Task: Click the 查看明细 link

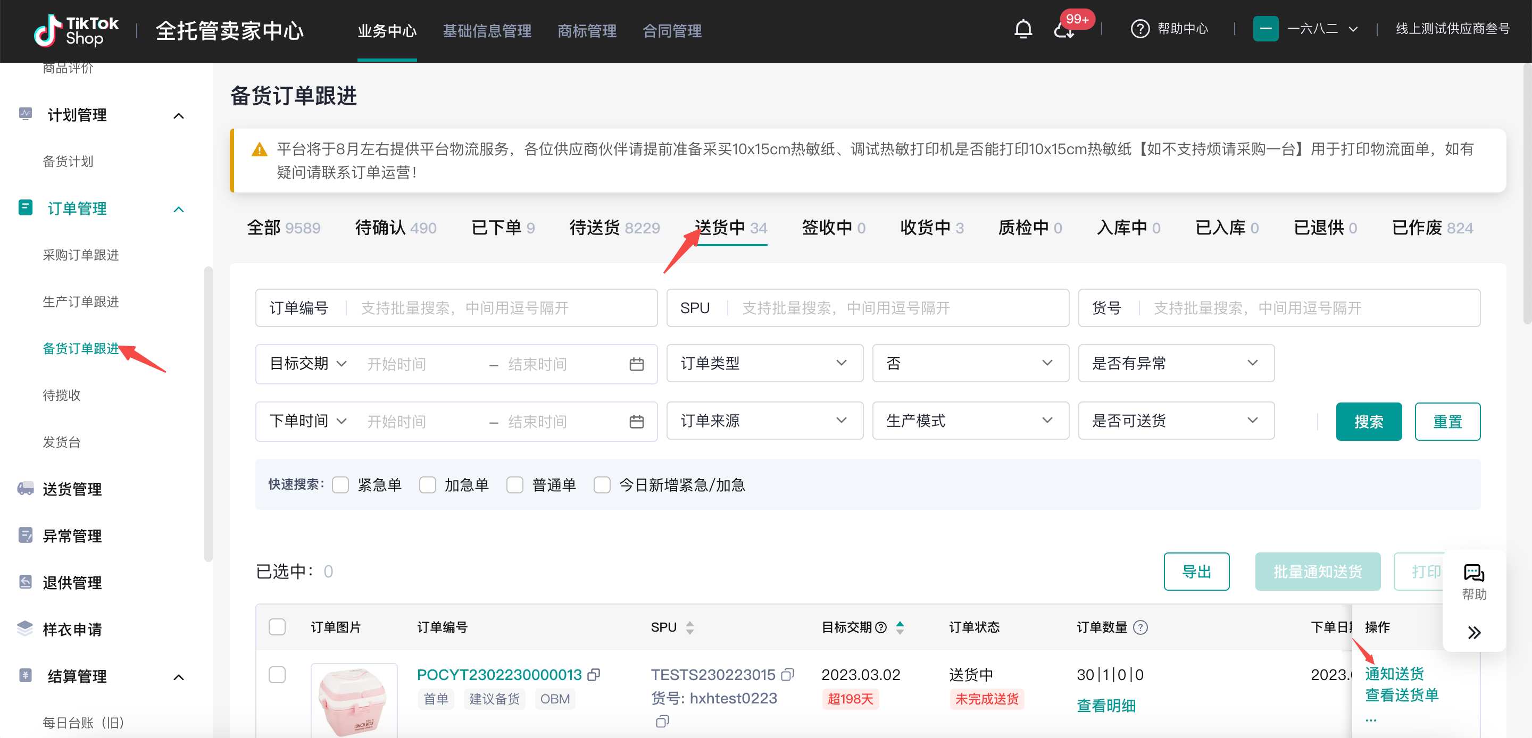Action: point(1105,706)
